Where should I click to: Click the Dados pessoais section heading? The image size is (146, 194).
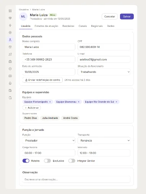click(32, 36)
